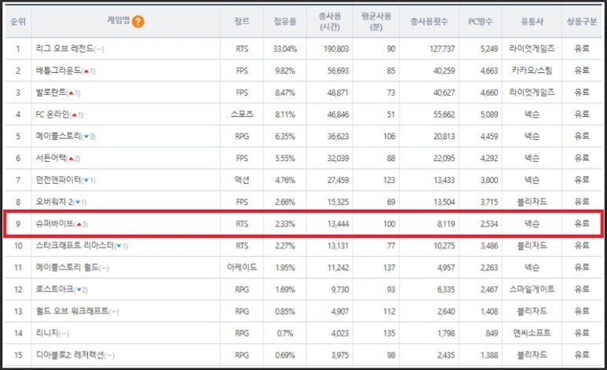Select the 9.82% share cell
Image resolution: width=607 pixels, height=370 pixels.
285,71
